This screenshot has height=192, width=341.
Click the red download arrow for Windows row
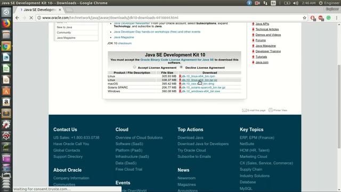180,91
